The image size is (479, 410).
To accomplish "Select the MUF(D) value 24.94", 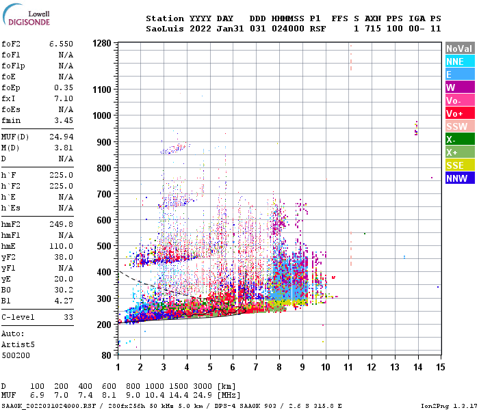I will 62,137.
